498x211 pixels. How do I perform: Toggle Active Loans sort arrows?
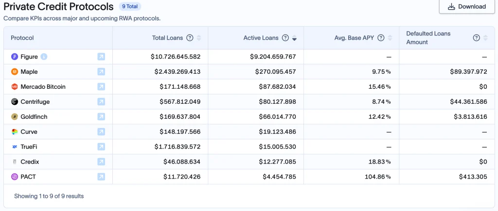294,38
